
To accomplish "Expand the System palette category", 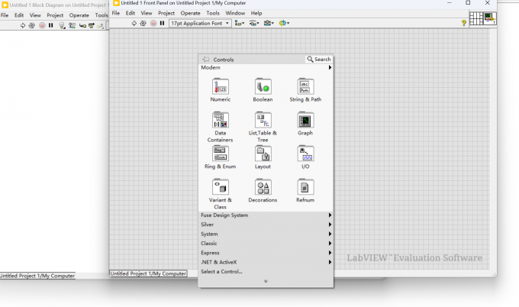I will pos(266,234).
